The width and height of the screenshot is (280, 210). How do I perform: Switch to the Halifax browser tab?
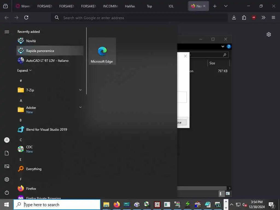tap(130, 6)
